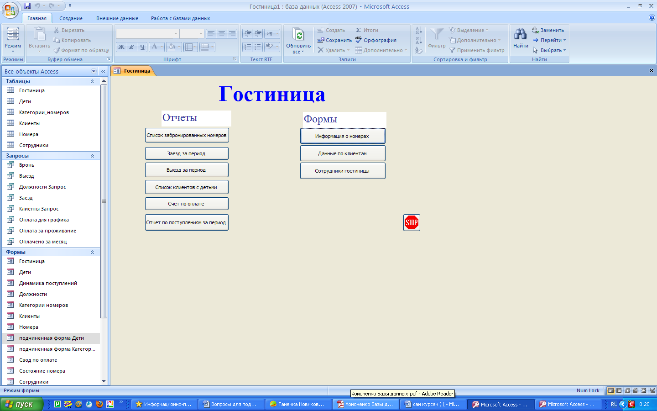Click Сотрудники гостиницы button
Screen dimensions: 657x411
[343, 171]
